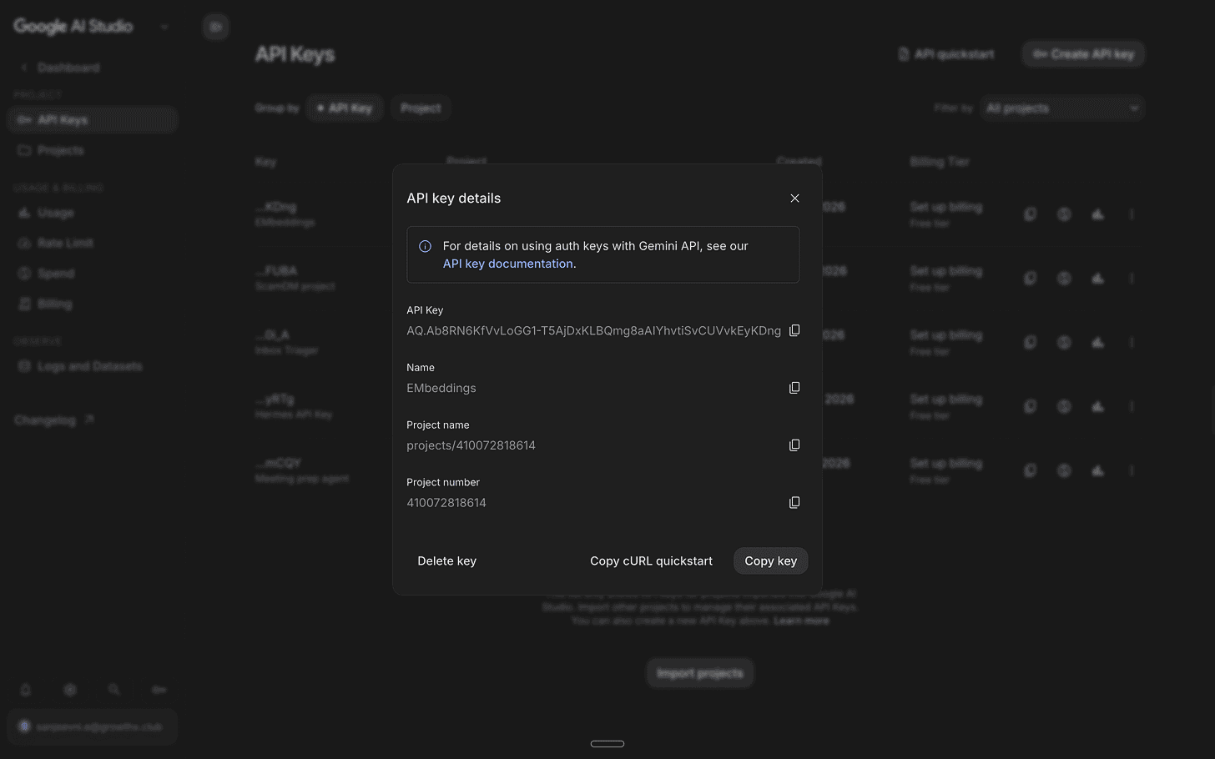Copy the Name field EMbeddings icon
The width and height of the screenshot is (1215, 759).
(794, 388)
